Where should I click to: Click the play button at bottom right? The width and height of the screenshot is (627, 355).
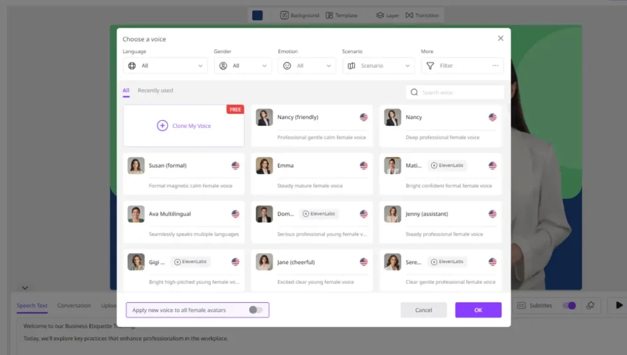[x=619, y=305]
